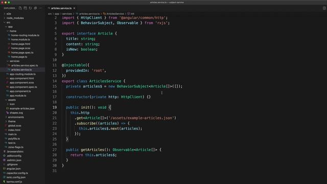Click 'services' breadcrumb segment
327x184 pixels.
click(x=67, y=14)
